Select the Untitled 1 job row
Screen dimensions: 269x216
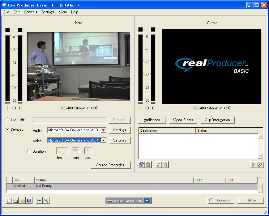click(x=132, y=186)
